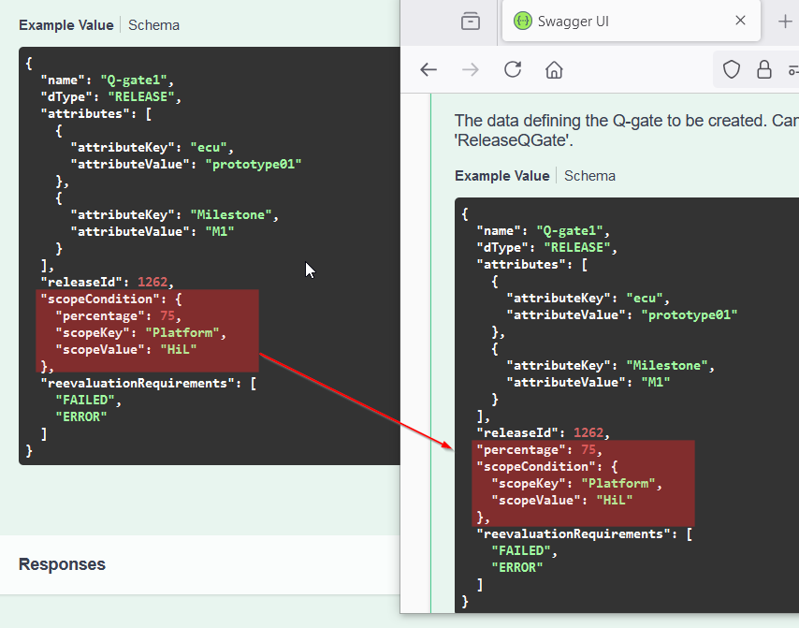Open the Firefox View icon

click(x=471, y=22)
